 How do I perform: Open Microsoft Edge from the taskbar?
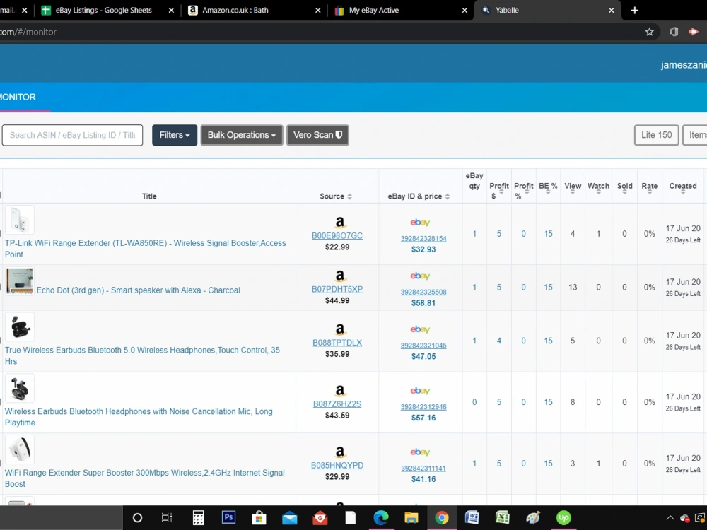[381, 517]
